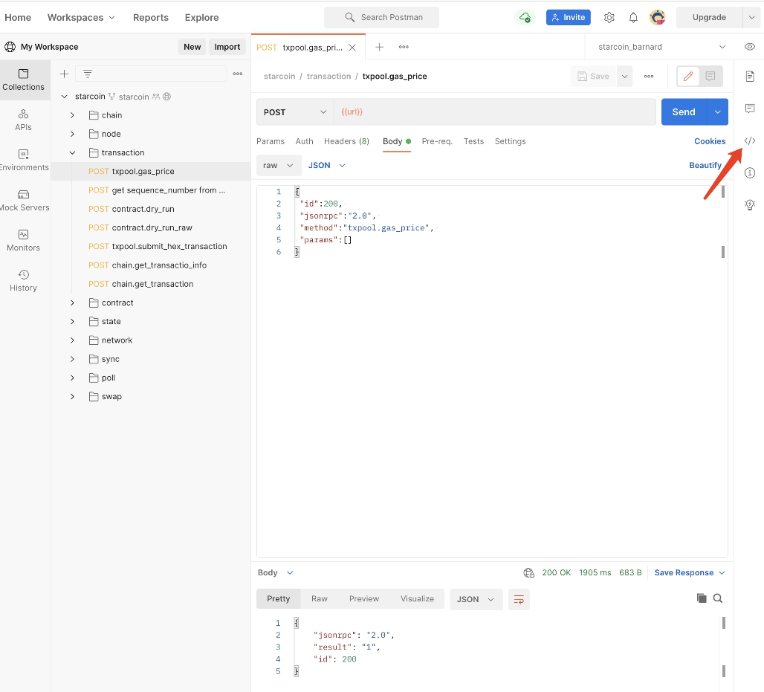Viewport: 764px width, 692px height.
Task: Open the Monitors sidebar panel
Action: click(23, 240)
